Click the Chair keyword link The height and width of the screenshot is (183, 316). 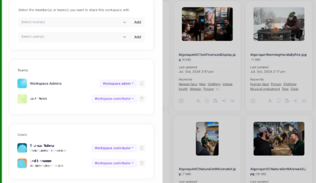click(294, 89)
